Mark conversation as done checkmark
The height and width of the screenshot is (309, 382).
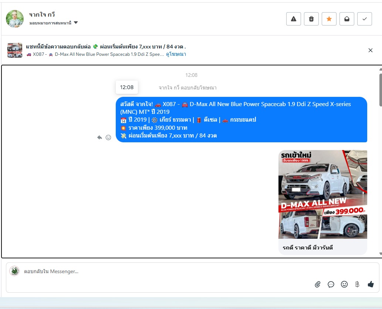[365, 19]
